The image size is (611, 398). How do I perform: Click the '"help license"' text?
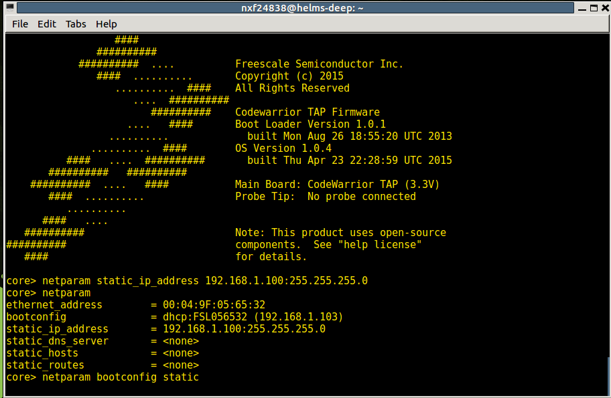(x=380, y=245)
